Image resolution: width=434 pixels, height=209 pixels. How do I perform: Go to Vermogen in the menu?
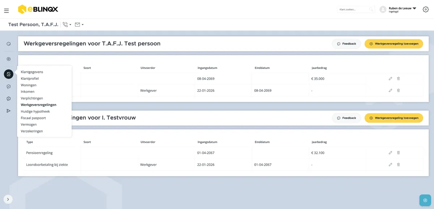(x=29, y=125)
